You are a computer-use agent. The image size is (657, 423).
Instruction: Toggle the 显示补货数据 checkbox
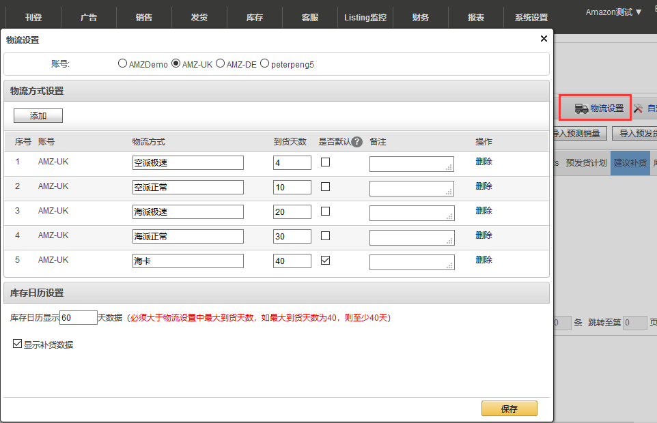pyautogui.click(x=18, y=345)
